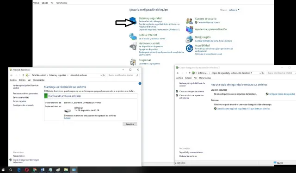Viewport: 296px width, 173px height.
Task: Open Herramientas menu in Copias de seguridad window
Action: (x=205, y=78)
